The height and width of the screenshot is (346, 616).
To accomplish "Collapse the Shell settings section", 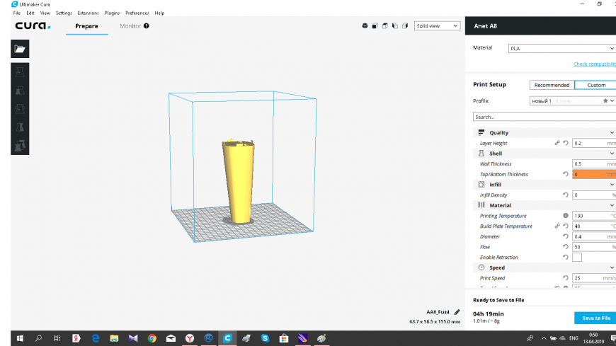I will click(544, 154).
